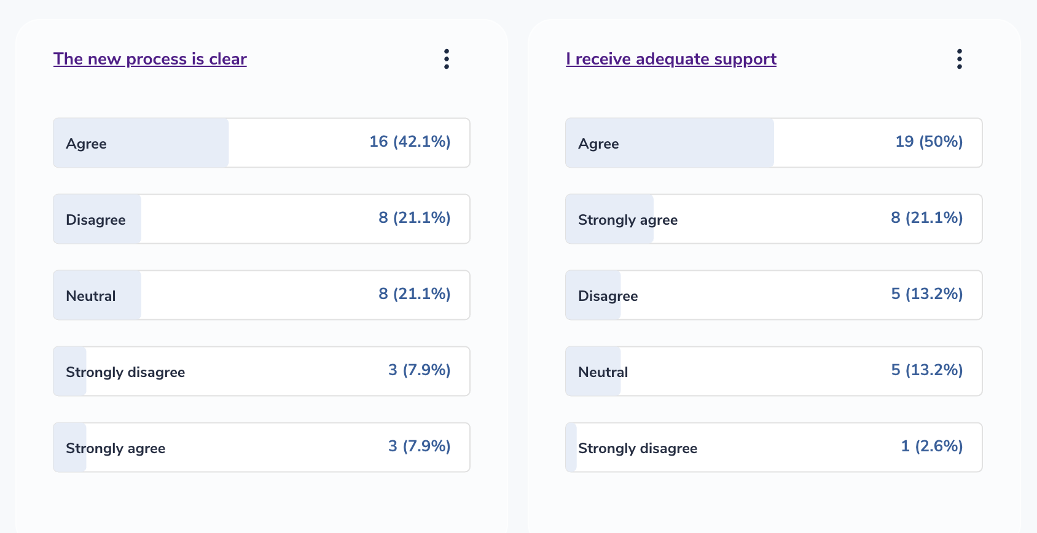Select Strongly disagree bar showing 3 (7.9%)
The height and width of the screenshot is (533, 1037).
pyautogui.click(x=262, y=371)
